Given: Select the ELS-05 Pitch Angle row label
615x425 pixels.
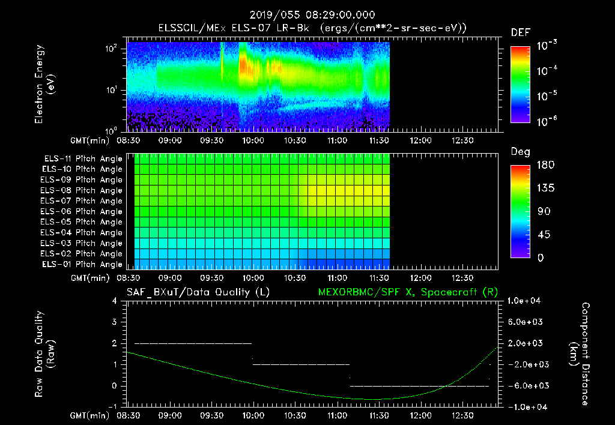Looking at the screenshot, I should [82, 222].
